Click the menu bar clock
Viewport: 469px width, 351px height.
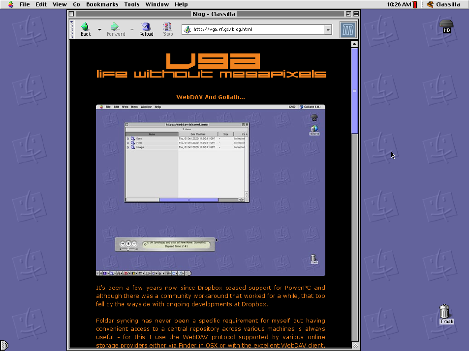point(399,4)
